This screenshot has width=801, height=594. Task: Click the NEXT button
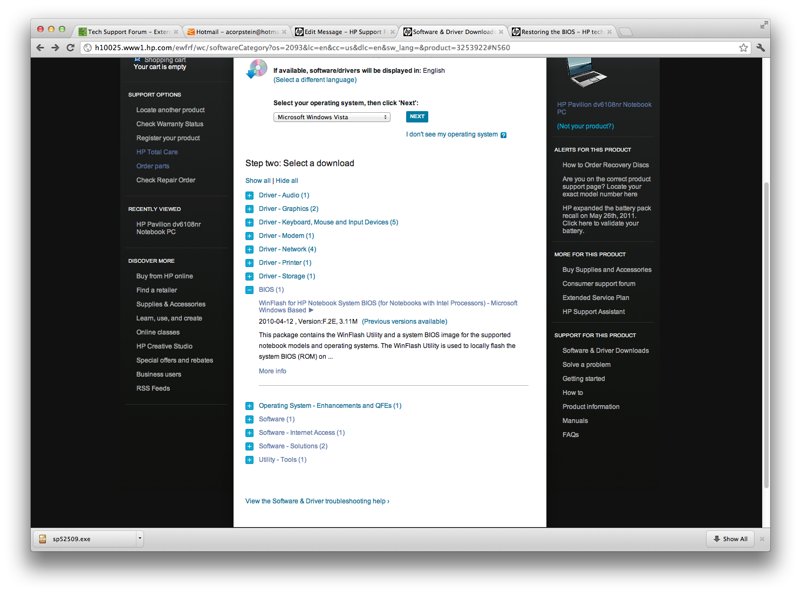(417, 117)
